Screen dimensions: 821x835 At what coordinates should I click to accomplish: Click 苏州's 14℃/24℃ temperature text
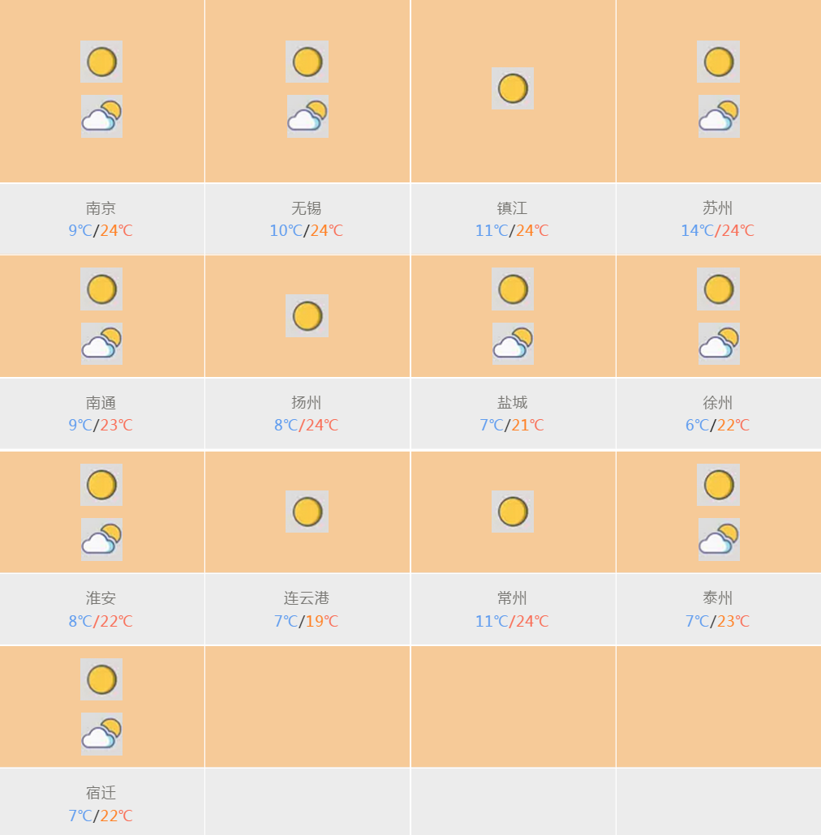coord(718,230)
